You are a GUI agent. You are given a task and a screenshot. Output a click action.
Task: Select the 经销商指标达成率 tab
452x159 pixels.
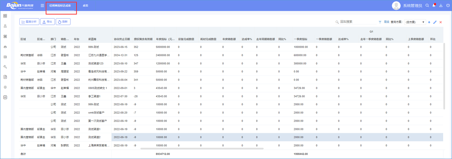click(60, 6)
